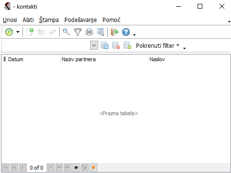This screenshot has height=173, width=231.
Task: Click the add filter database icon
Action: point(127,45)
